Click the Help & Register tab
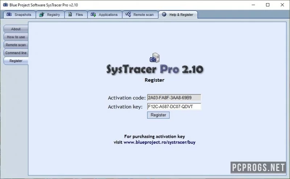This screenshot has height=179, width=290. pos(178,14)
